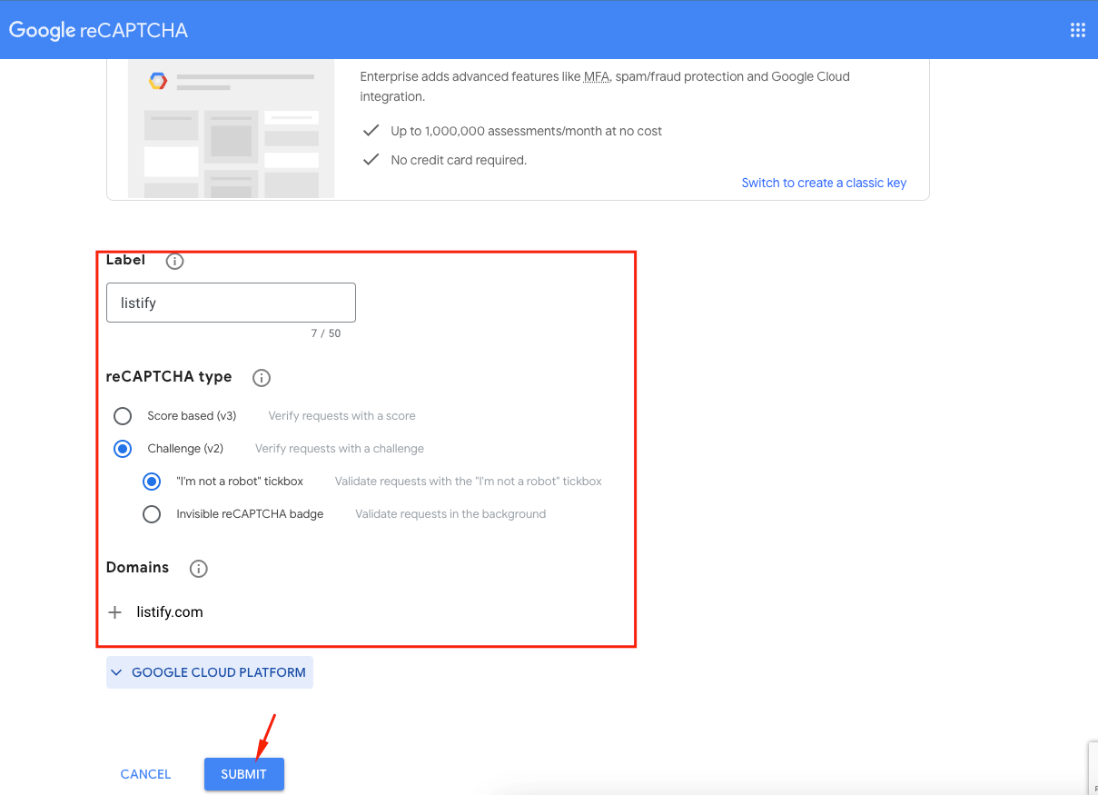Viewport: 1098px width, 795px height.
Task: Submit the reCAPTCHA key form
Action: [x=243, y=774]
